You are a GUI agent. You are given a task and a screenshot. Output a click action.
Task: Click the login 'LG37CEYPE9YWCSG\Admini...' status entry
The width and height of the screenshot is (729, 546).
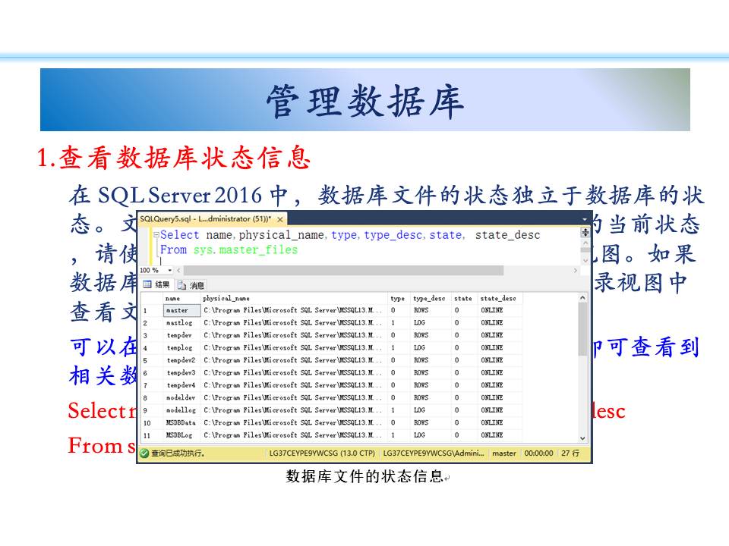tap(434, 453)
